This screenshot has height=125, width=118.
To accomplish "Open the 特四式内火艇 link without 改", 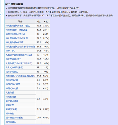I will (x=12, y=88).
